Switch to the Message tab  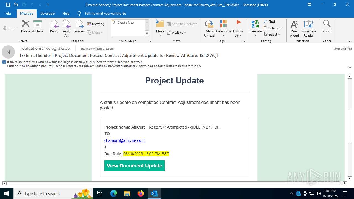pos(27,14)
